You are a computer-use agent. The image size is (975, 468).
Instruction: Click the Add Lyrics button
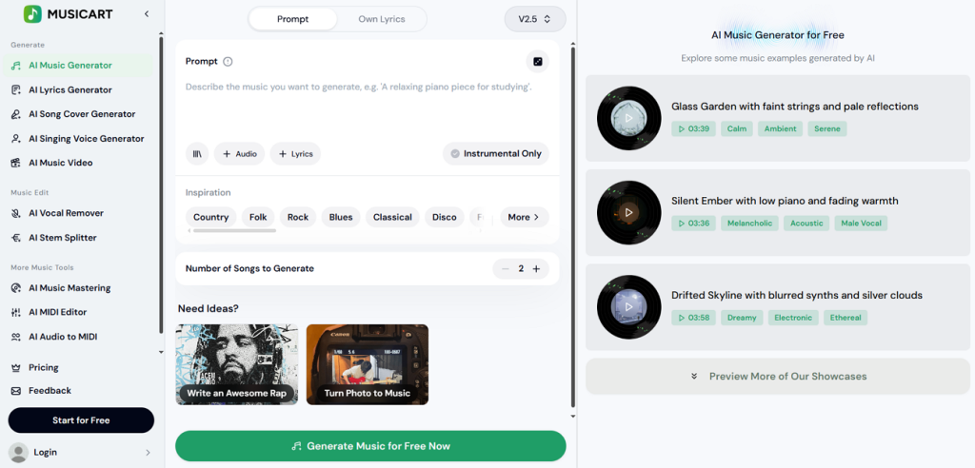pos(295,153)
